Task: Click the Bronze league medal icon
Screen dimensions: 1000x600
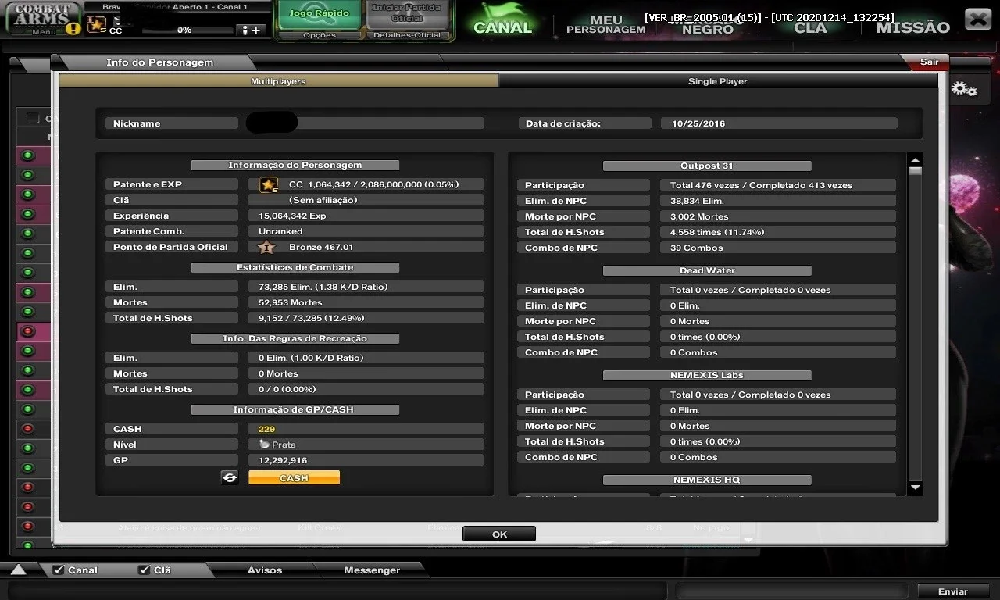Action: tap(266, 247)
